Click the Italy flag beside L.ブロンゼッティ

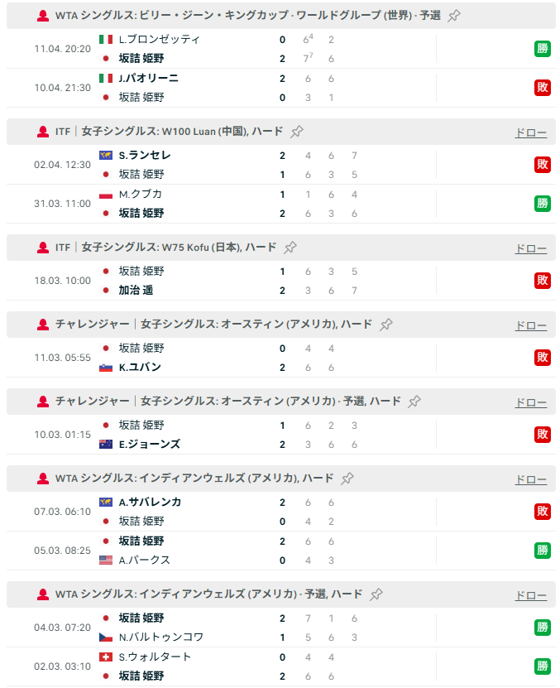106,40
